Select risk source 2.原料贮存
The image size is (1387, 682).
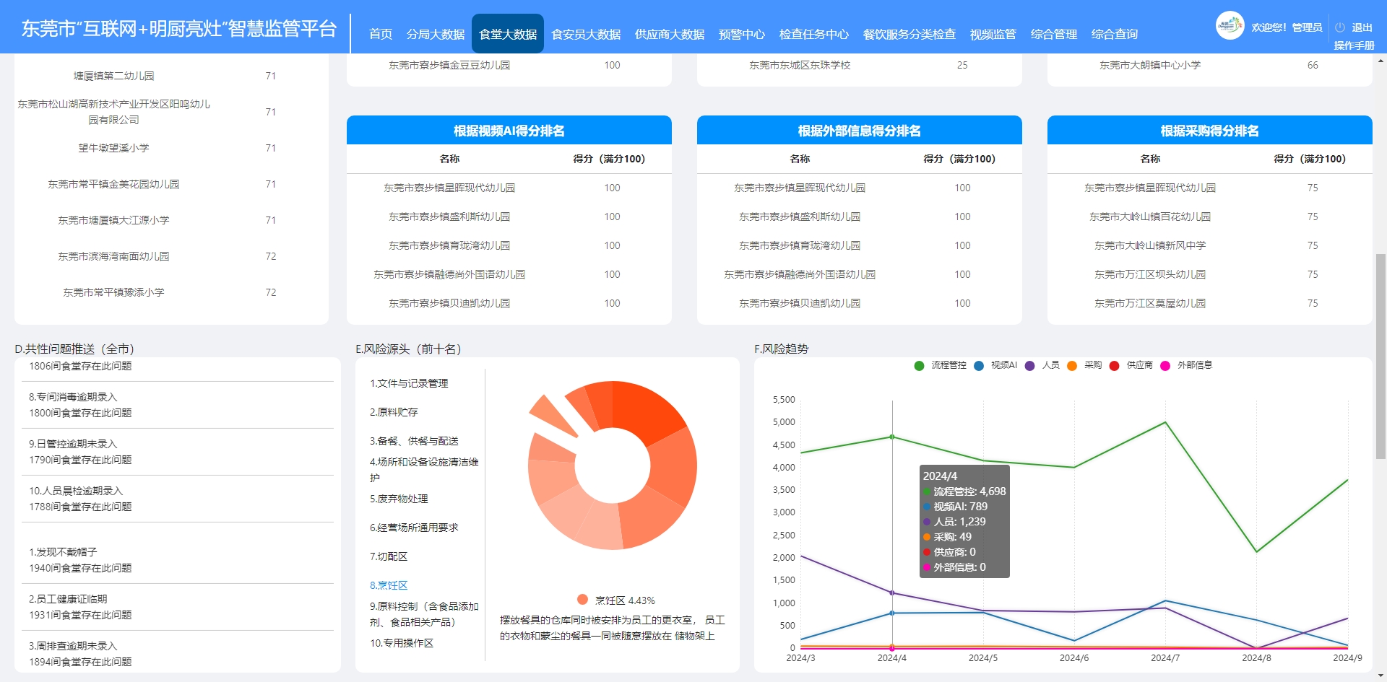394,412
